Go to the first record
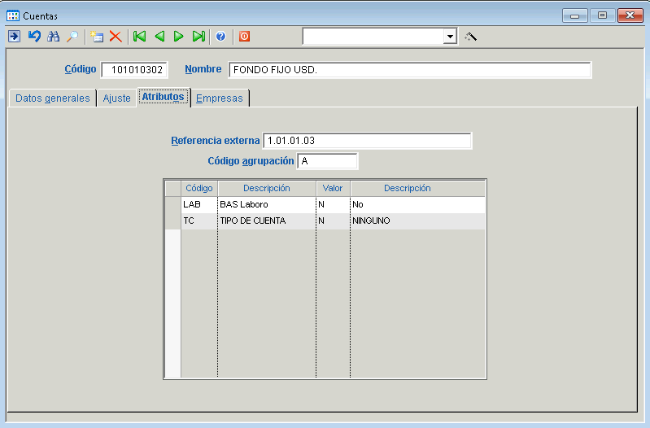 [x=140, y=37]
